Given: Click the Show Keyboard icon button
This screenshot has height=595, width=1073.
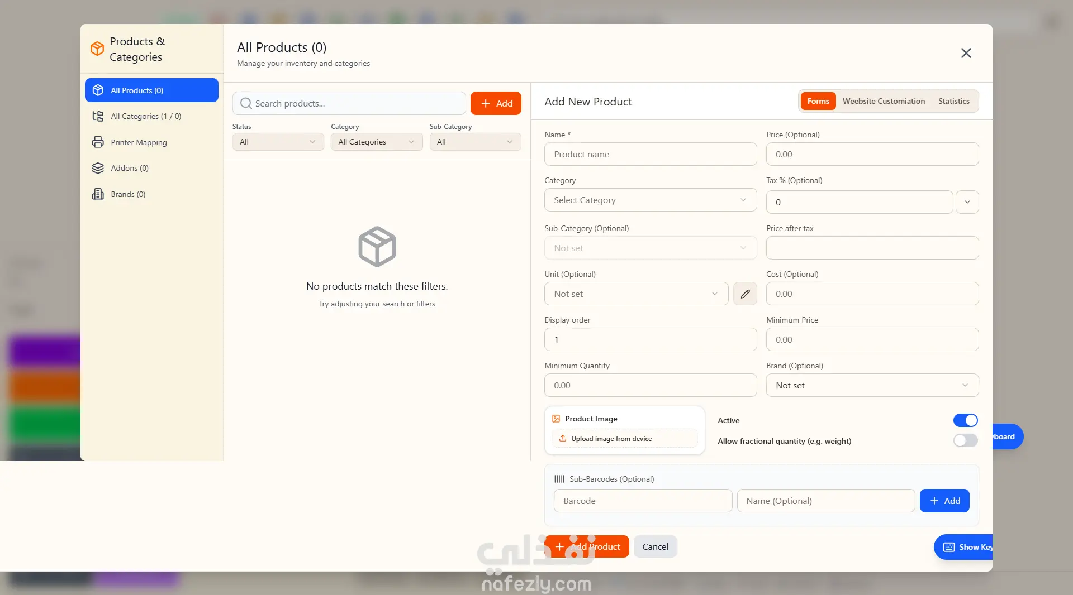Looking at the screenshot, I should pos(949,547).
